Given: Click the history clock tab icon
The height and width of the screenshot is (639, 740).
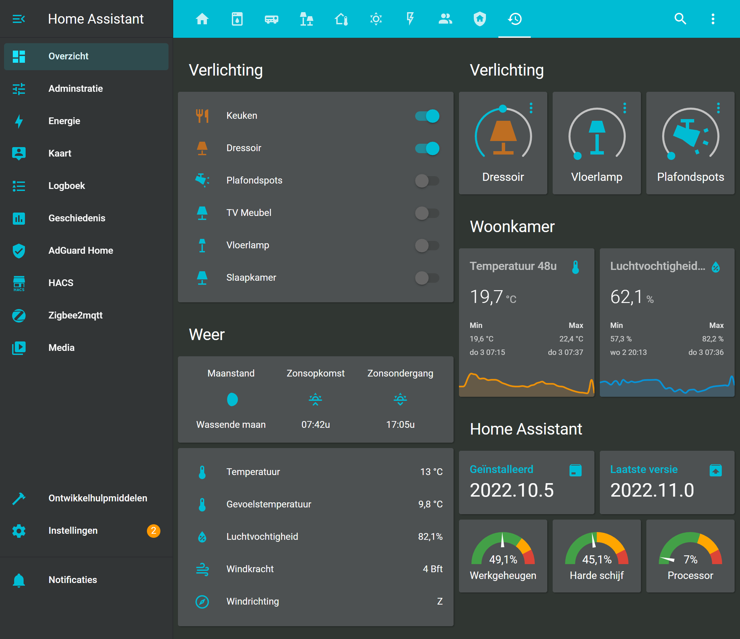Looking at the screenshot, I should [514, 19].
